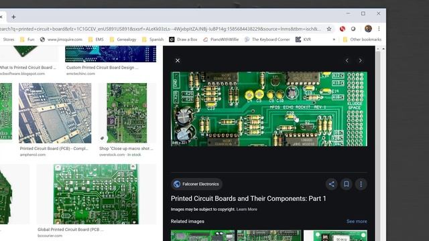Open the Spanish bookmarks folder

[x=153, y=39]
